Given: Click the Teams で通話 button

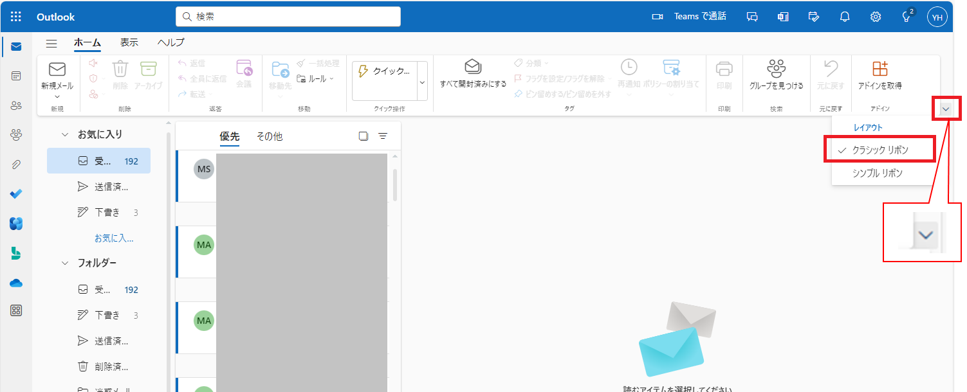Looking at the screenshot, I should coord(689,17).
